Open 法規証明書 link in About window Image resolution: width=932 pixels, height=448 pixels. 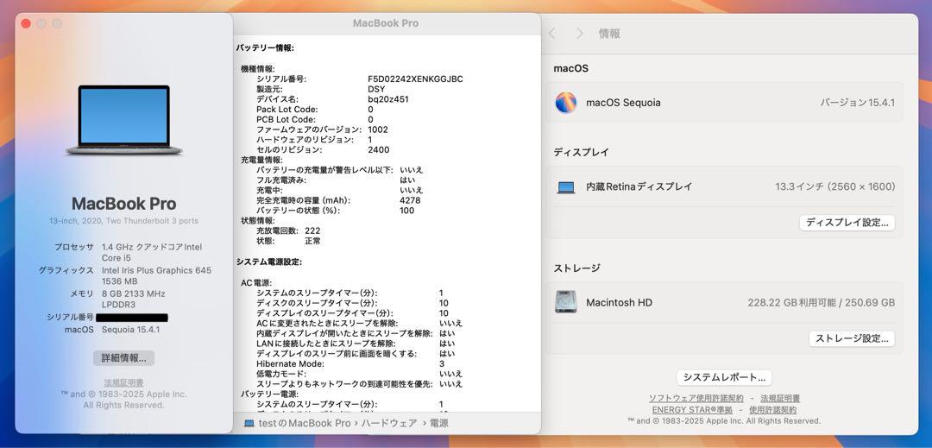click(123, 382)
